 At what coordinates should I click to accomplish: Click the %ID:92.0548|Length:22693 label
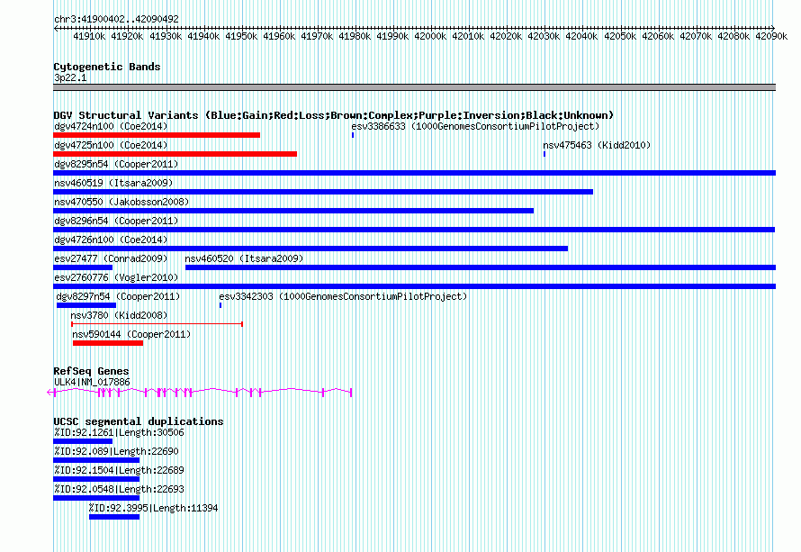point(119,489)
